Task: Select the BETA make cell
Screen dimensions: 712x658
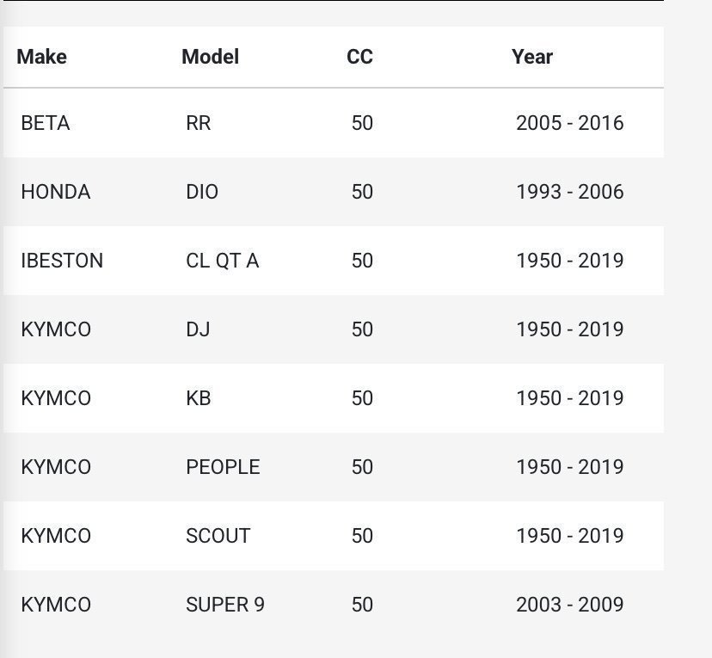Action: [x=45, y=123]
